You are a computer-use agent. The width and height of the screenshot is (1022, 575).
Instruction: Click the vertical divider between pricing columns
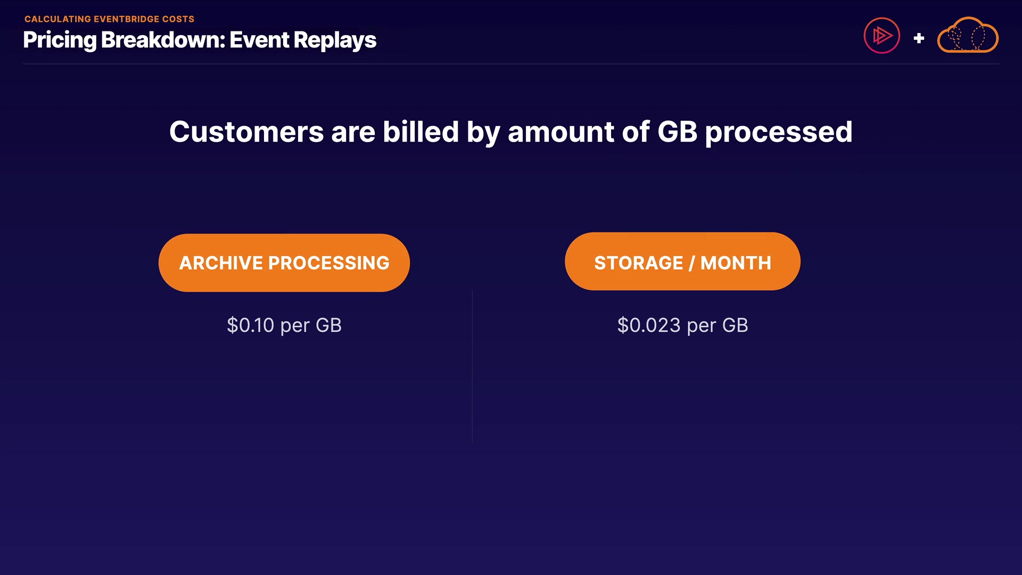[472, 367]
